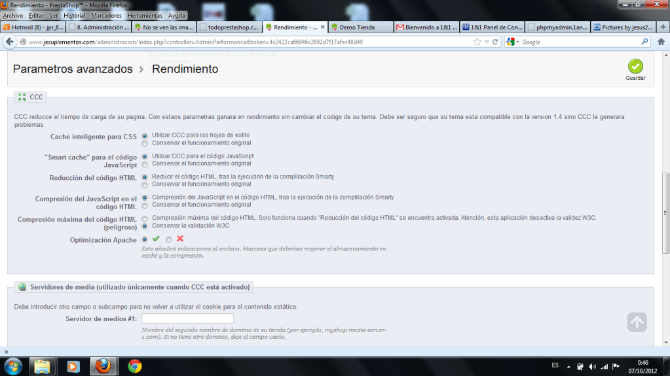Image resolution: width=670 pixels, height=376 pixels.
Task: Select 'Conservar el funcionamiento original' for CSS cache
Action: click(145, 143)
